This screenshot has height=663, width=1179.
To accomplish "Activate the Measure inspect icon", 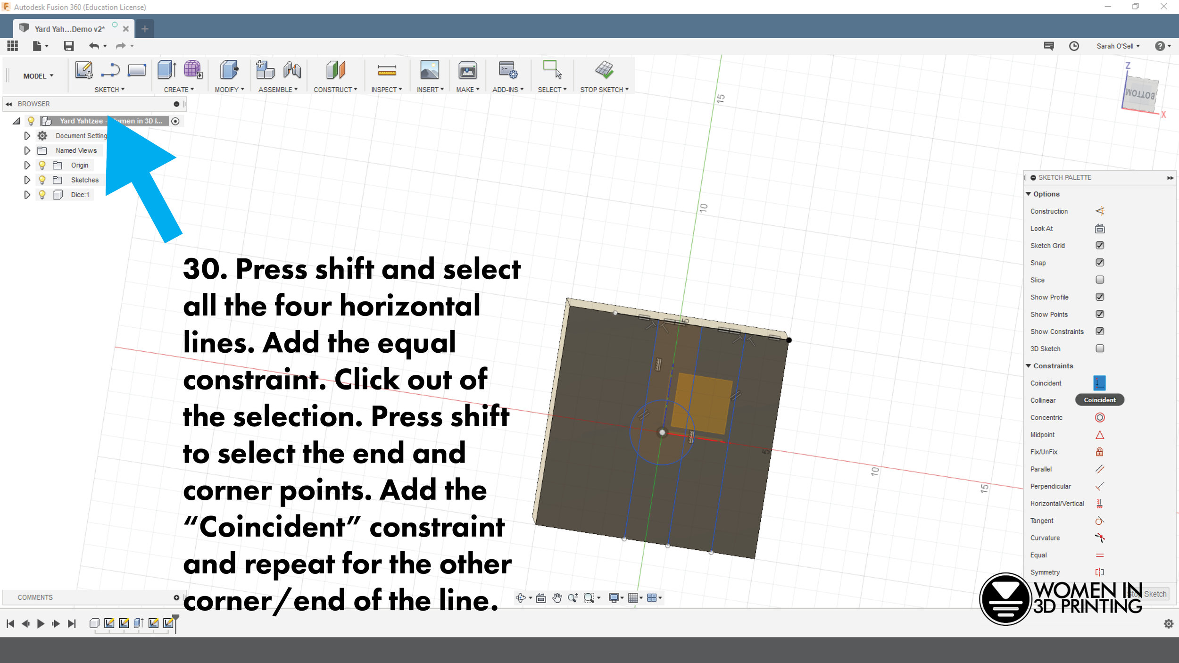I will click(387, 71).
